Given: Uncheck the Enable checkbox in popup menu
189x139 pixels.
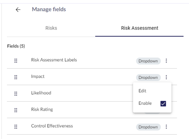Looking at the screenshot, I should (163, 104).
